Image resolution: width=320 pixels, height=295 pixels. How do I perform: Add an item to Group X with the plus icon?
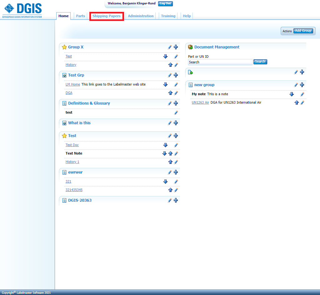pos(176,47)
